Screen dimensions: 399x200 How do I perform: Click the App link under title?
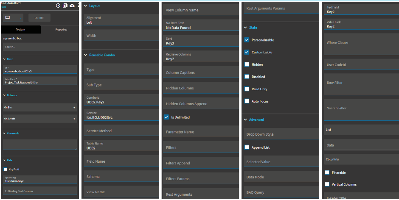(x=4, y=7)
